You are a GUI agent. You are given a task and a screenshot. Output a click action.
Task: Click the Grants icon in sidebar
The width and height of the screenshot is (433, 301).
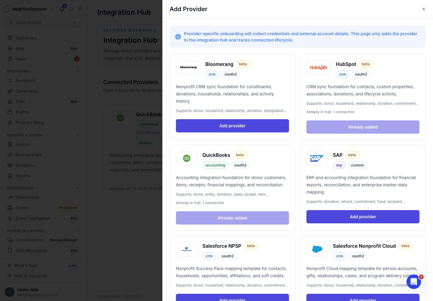[10, 208]
